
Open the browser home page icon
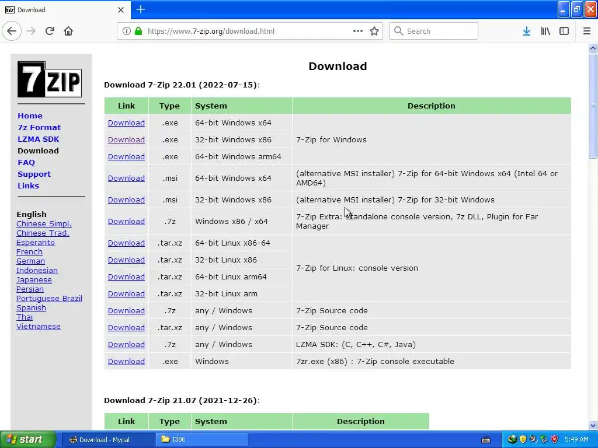68,31
